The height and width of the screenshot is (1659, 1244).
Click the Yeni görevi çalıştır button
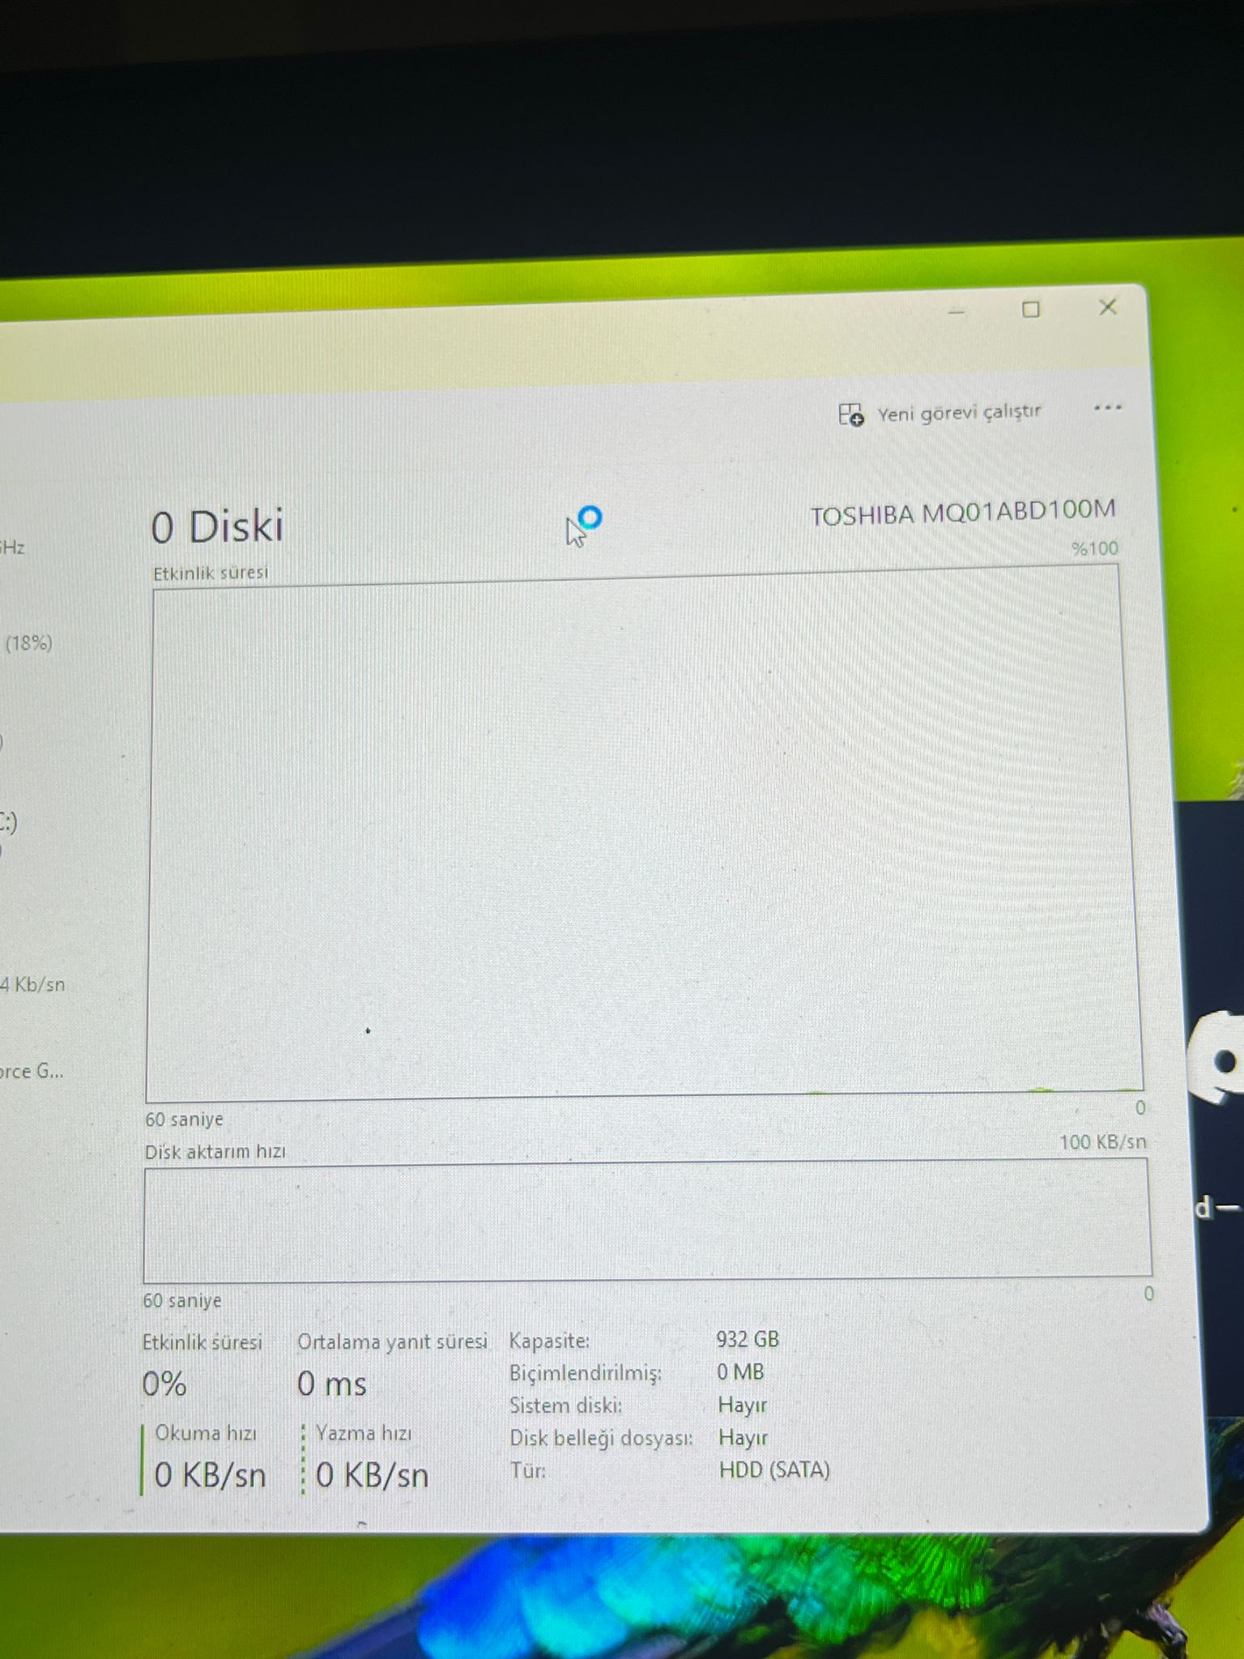939,414
